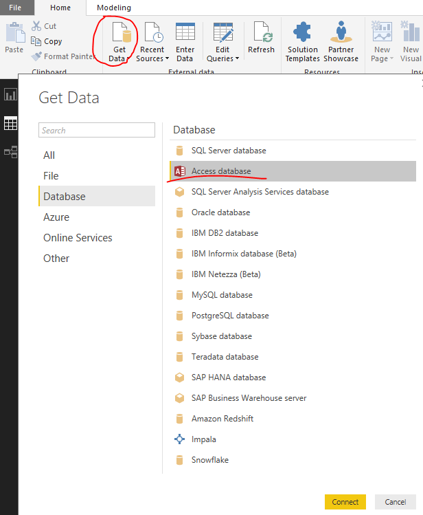Select the Amazon Redshift icon
The height and width of the screenshot is (515, 423).
click(x=179, y=419)
